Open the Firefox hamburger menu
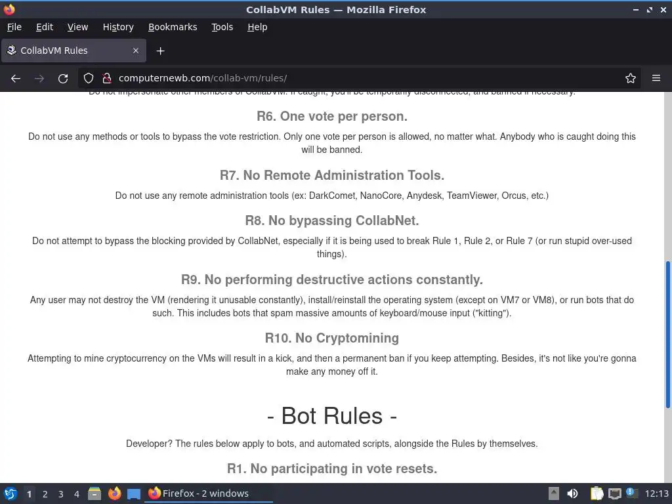 (656, 79)
